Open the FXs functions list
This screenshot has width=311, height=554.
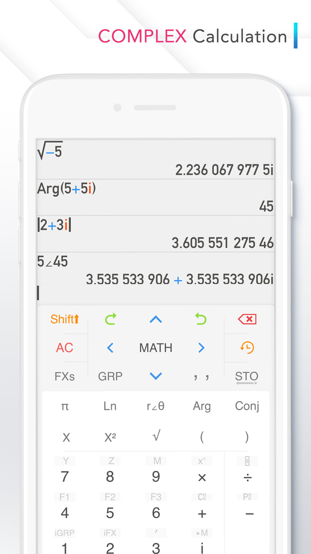coord(65,376)
